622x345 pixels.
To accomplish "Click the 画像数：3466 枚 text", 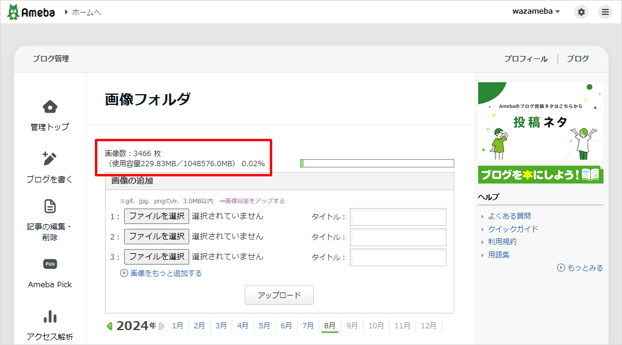I will (x=133, y=153).
